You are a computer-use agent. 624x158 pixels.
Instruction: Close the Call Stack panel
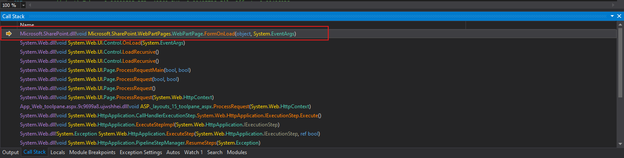pyautogui.click(x=619, y=16)
